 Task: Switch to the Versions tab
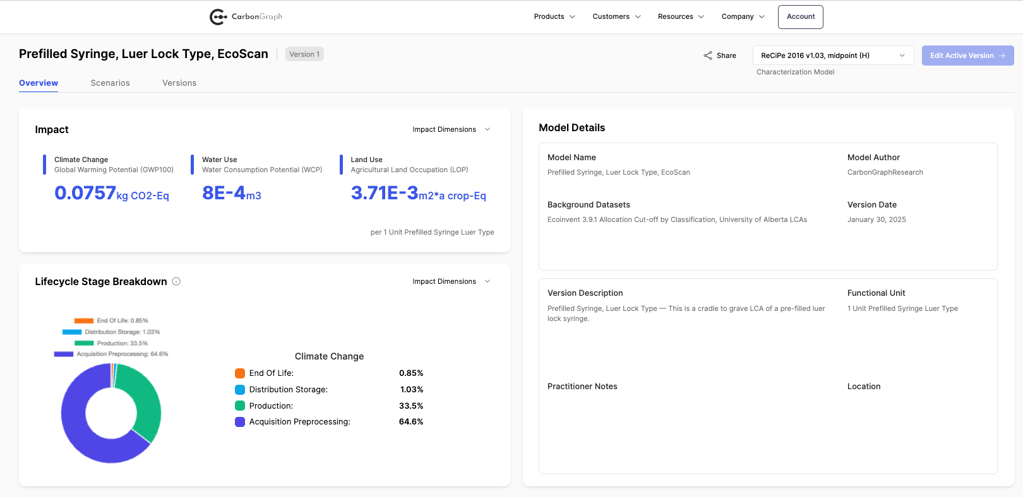coord(179,83)
